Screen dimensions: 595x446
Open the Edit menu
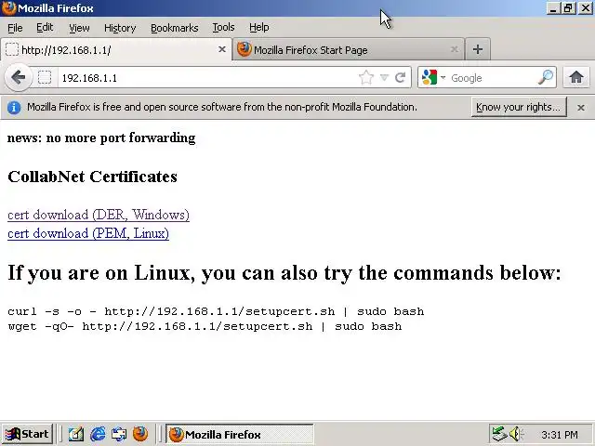coord(45,28)
